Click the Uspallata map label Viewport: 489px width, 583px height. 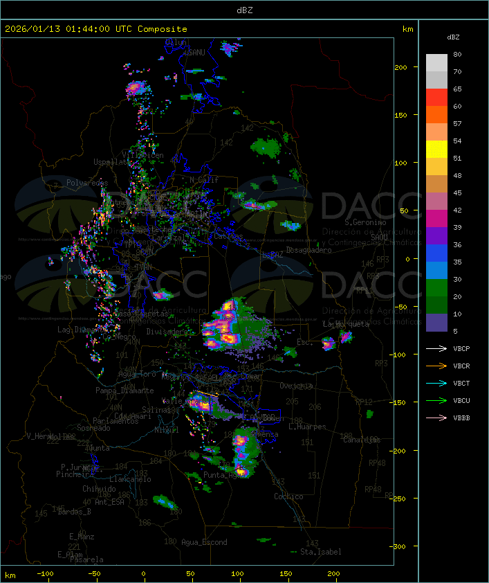(x=111, y=162)
